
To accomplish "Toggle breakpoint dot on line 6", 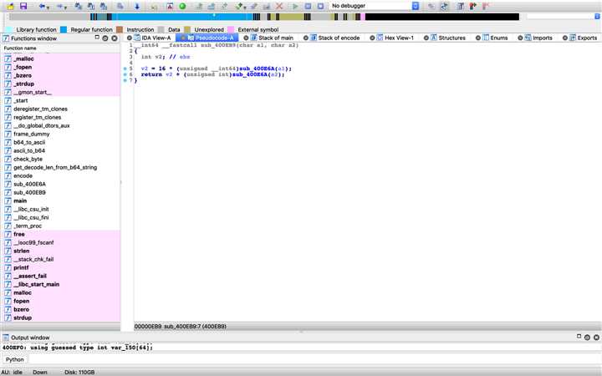I will 125,74.
